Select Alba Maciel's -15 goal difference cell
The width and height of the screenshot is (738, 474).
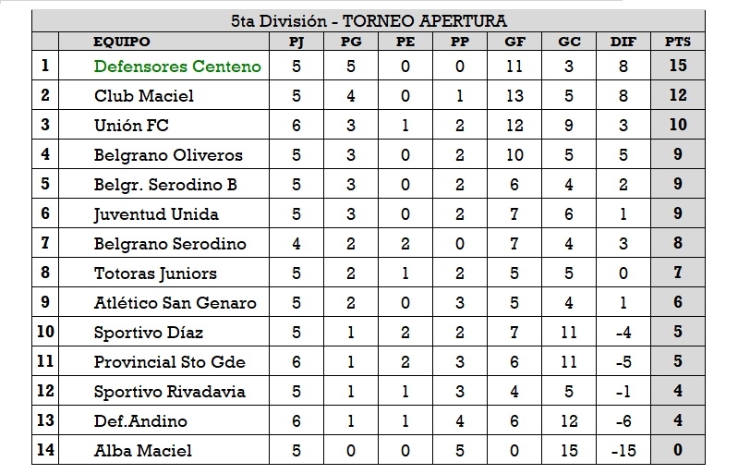623,450
